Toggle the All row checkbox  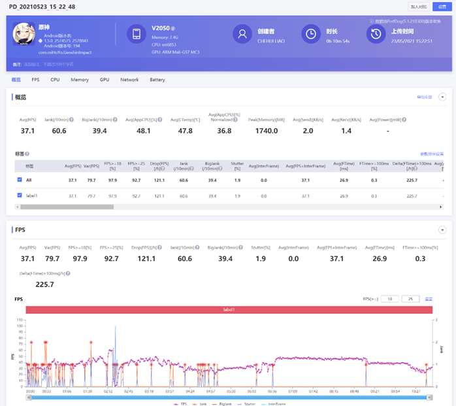19,180
